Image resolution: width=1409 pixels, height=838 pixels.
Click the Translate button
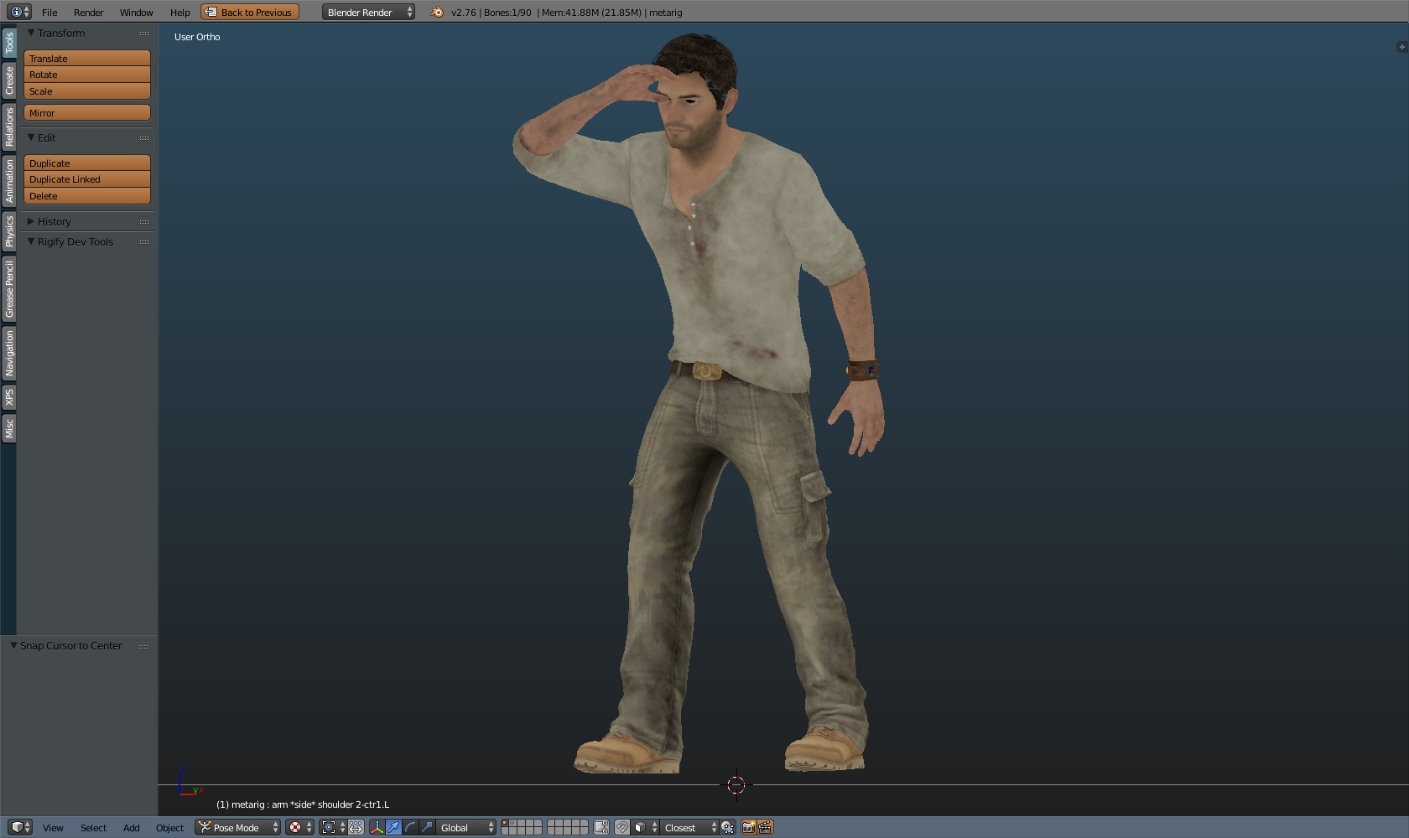tap(87, 58)
